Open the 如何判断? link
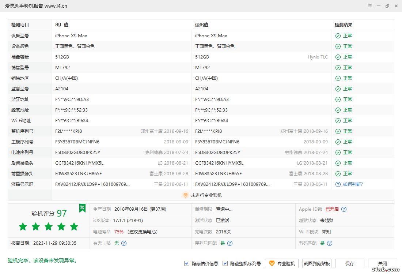The width and height of the screenshot is (402, 274). click(x=353, y=184)
